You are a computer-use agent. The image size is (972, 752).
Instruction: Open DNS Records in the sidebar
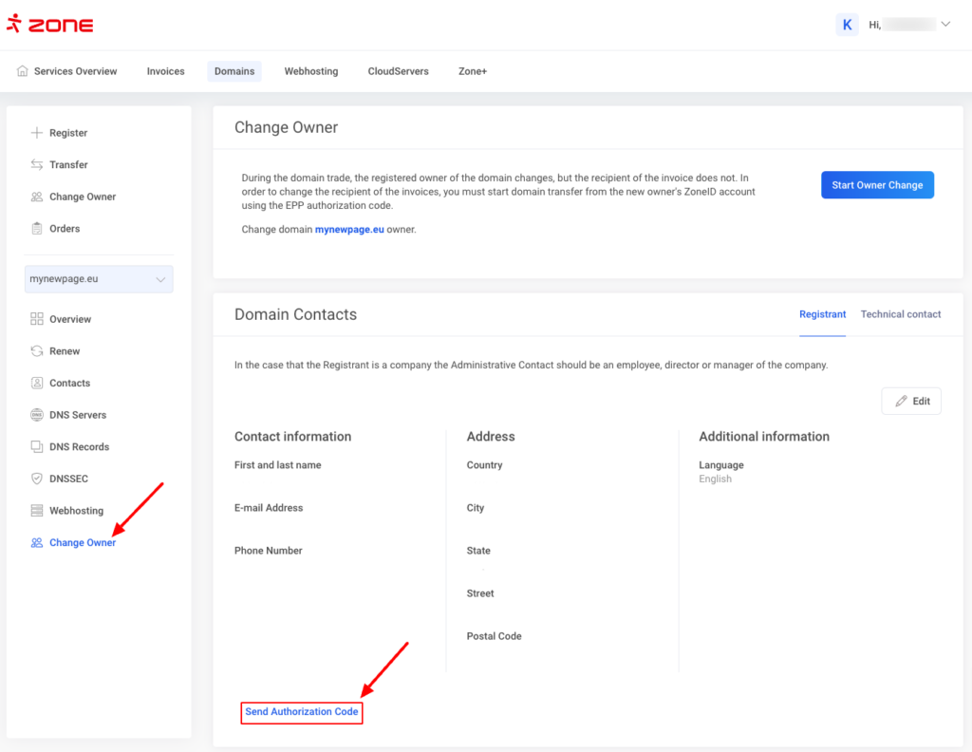click(79, 447)
